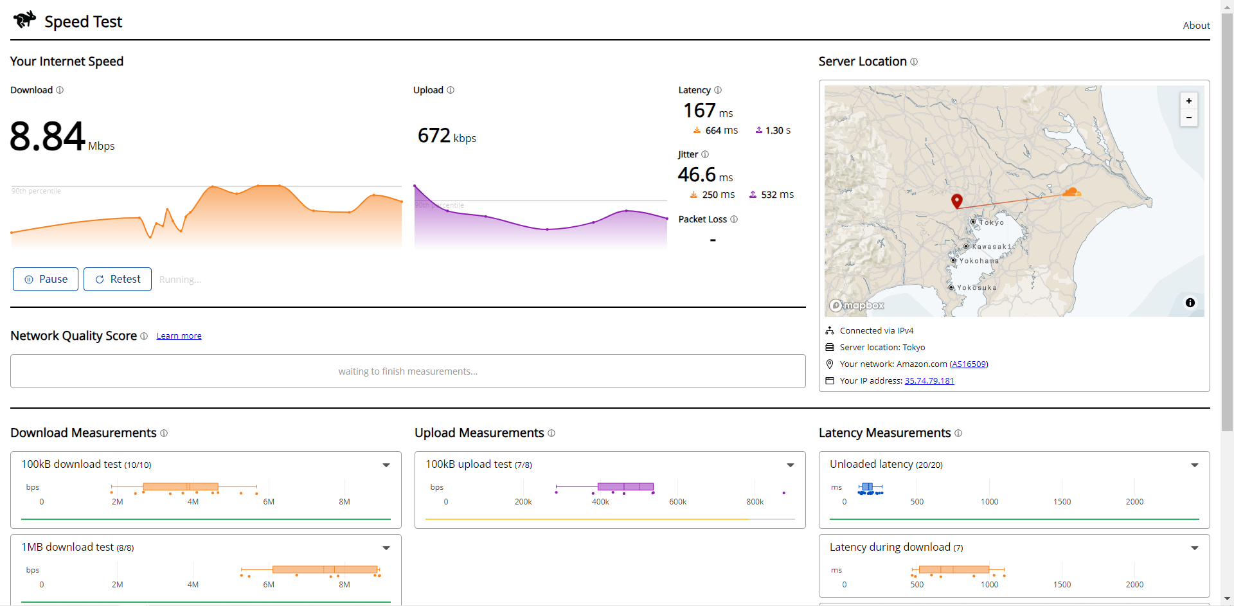The height and width of the screenshot is (606, 1234).
Task: Click the 250 ms download jitter value
Action: 718,195
